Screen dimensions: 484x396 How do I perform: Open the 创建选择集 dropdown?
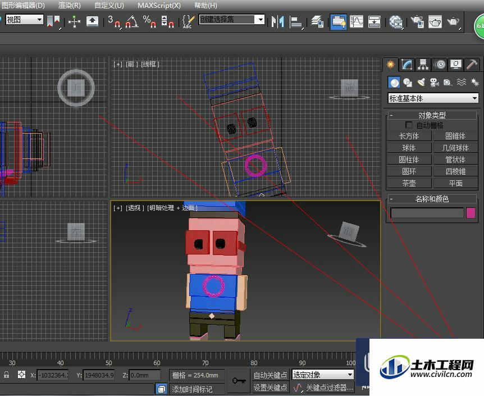232,20
